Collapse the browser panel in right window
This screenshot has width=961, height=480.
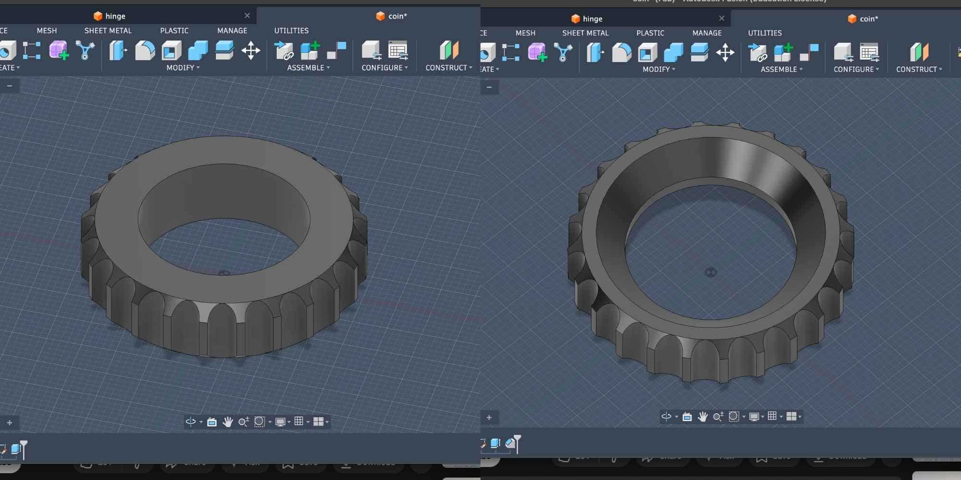point(489,87)
